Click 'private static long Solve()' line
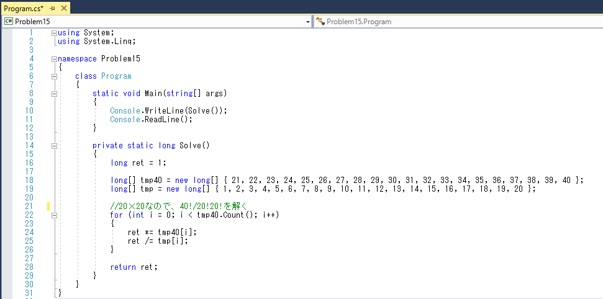This screenshot has height=299, width=603. click(151, 146)
